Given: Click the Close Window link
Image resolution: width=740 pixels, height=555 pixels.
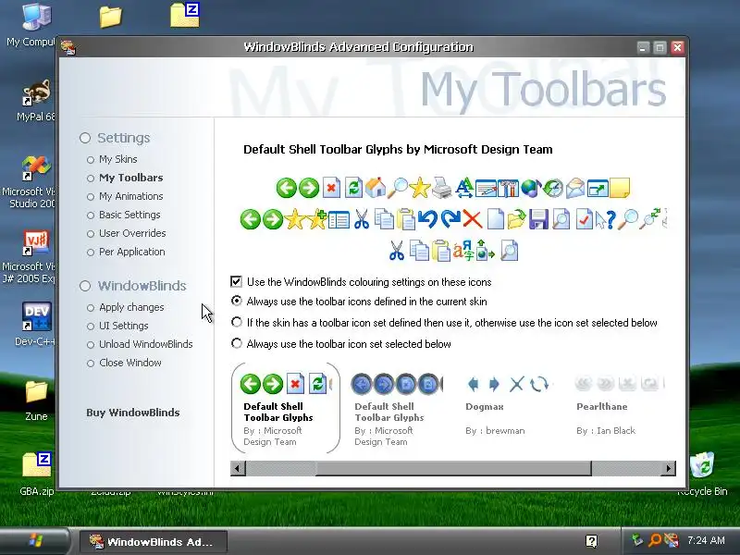Looking at the screenshot, I should 129,363.
